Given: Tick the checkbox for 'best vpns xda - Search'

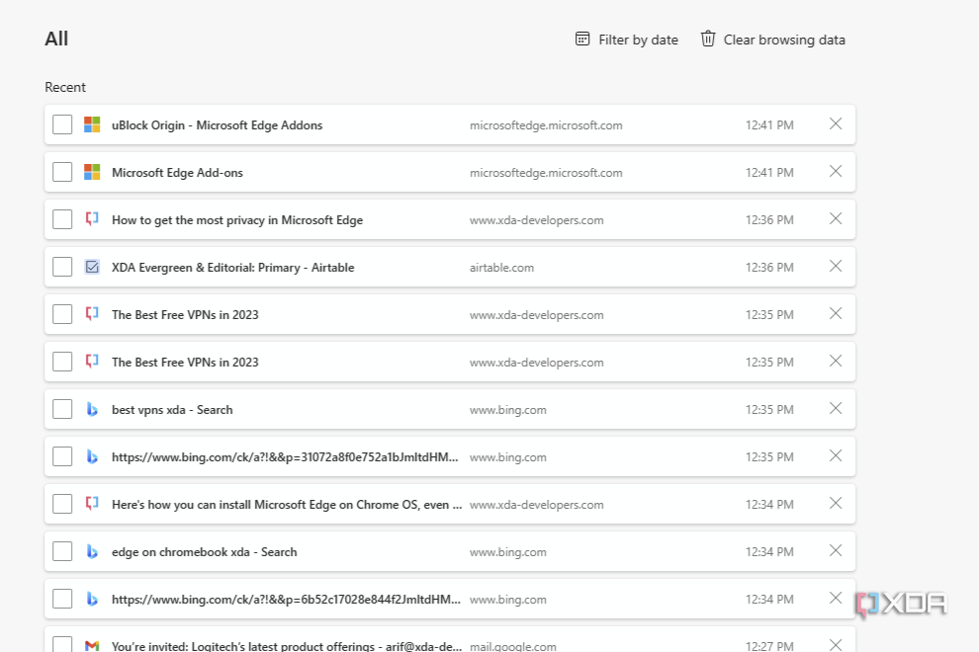Looking at the screenshot, I should (62, 409).
